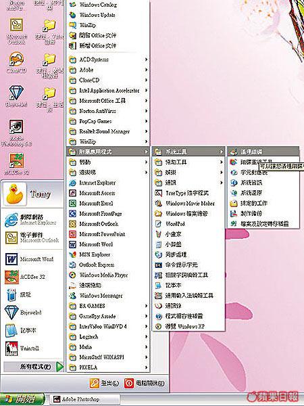This screenshot has width=304, height=406.
Task: Switch to Adobe Photoshop taskbar button
Action: point(85,399)
